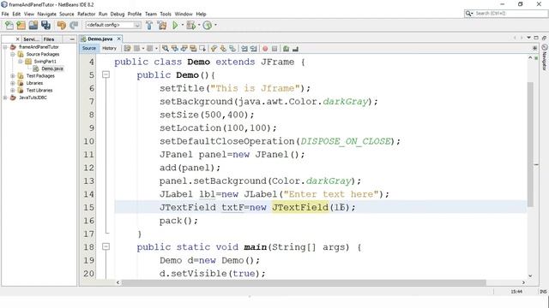Viewport: 549px width, 308px height.
Task: Click the Build Project hammer icon
Action: (149, 25)
